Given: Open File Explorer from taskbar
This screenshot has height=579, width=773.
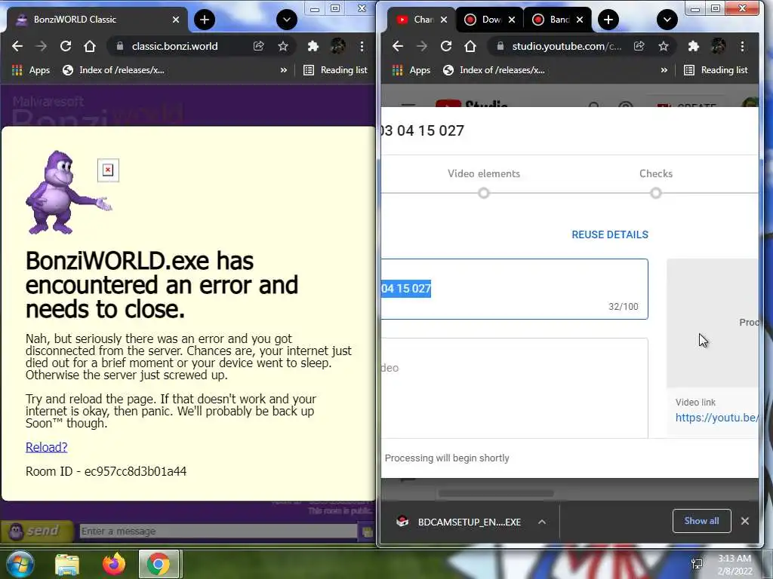Looking at the screenshot, I should 67,564.
